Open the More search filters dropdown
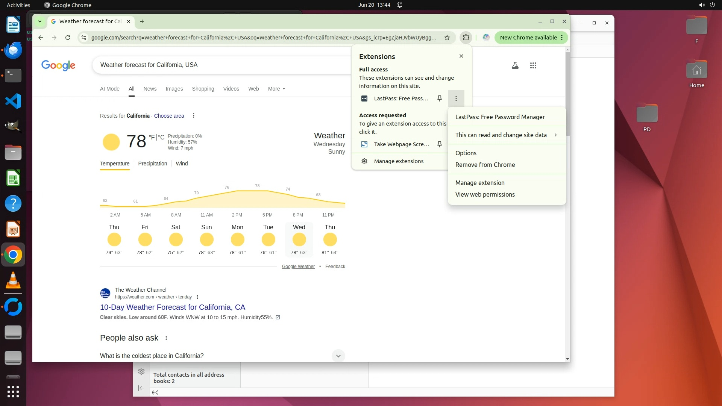The width and height of the screenshot is (722, 406). tap(276, 89)
